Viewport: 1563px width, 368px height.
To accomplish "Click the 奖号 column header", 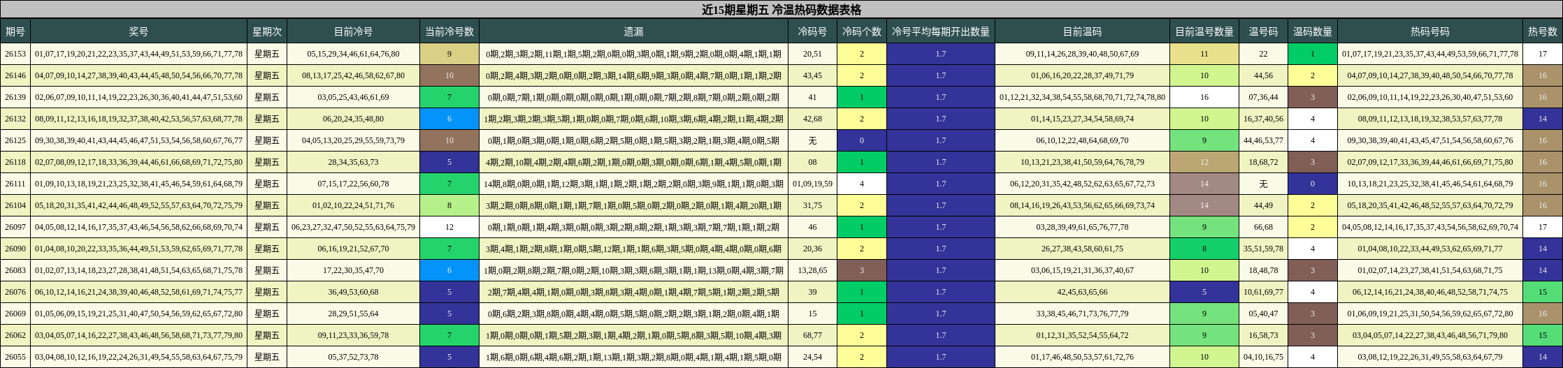I will tap(138, 31).
